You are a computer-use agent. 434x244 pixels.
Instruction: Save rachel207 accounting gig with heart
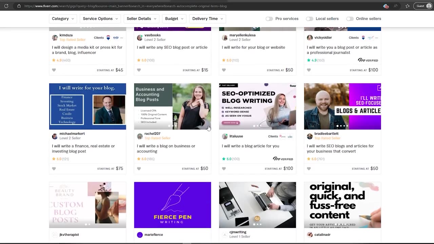pos(139,169)
